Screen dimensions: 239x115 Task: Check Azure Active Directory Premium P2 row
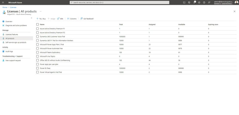37,33
